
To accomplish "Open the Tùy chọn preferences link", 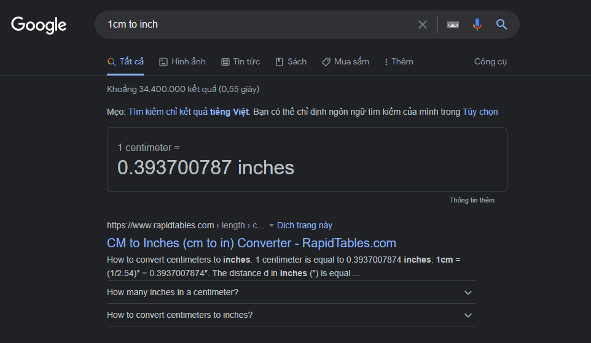I will (480, 112).
